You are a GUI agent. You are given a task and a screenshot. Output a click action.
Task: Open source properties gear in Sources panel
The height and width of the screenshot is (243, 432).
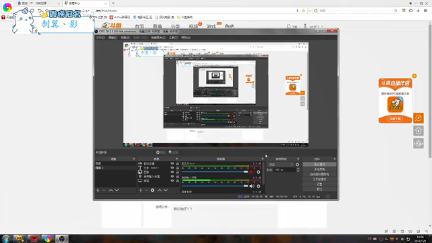(153, 190)
